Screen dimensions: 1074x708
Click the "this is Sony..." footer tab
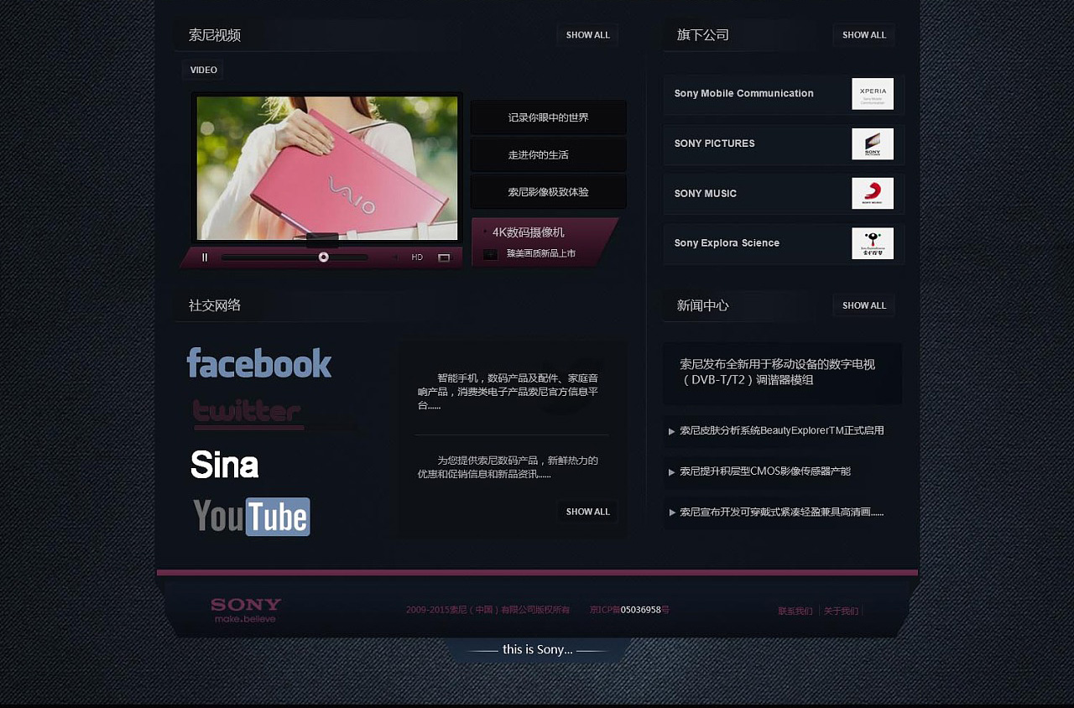point(537,650)
